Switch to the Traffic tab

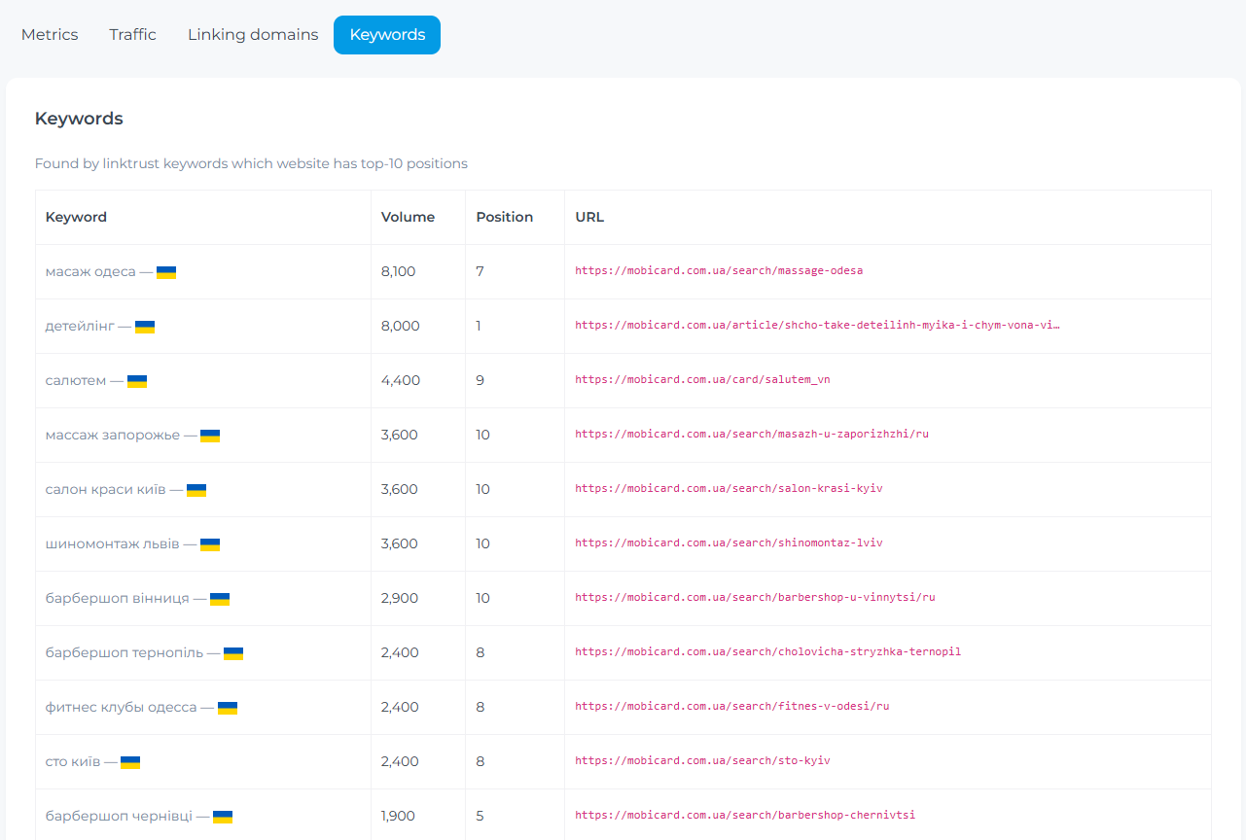(132, 35)
